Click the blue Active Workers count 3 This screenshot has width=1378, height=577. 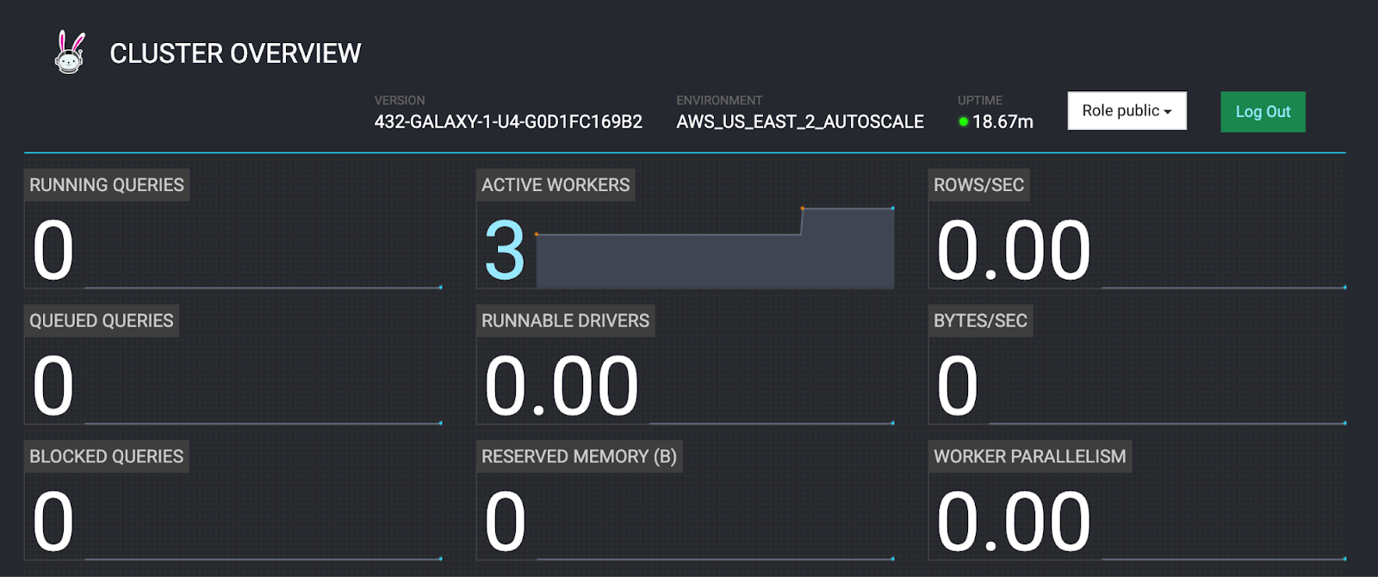[x=505, y=251]
